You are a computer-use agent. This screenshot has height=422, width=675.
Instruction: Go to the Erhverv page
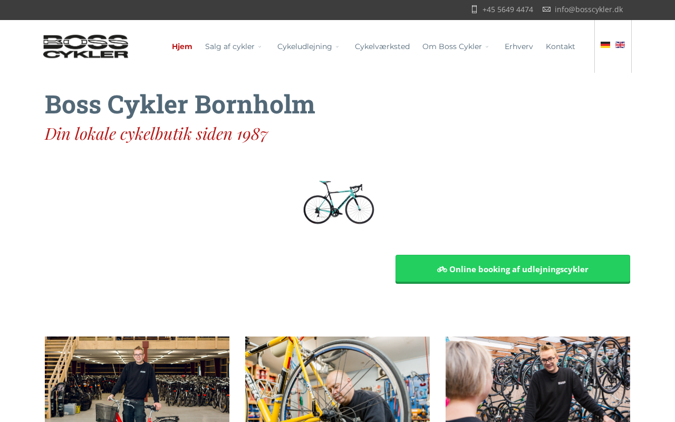point(519,46)
